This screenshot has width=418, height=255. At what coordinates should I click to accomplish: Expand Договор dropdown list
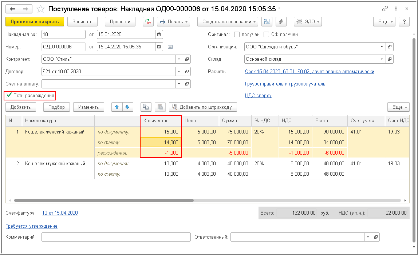pyautogui.click(x=179, y=71)
